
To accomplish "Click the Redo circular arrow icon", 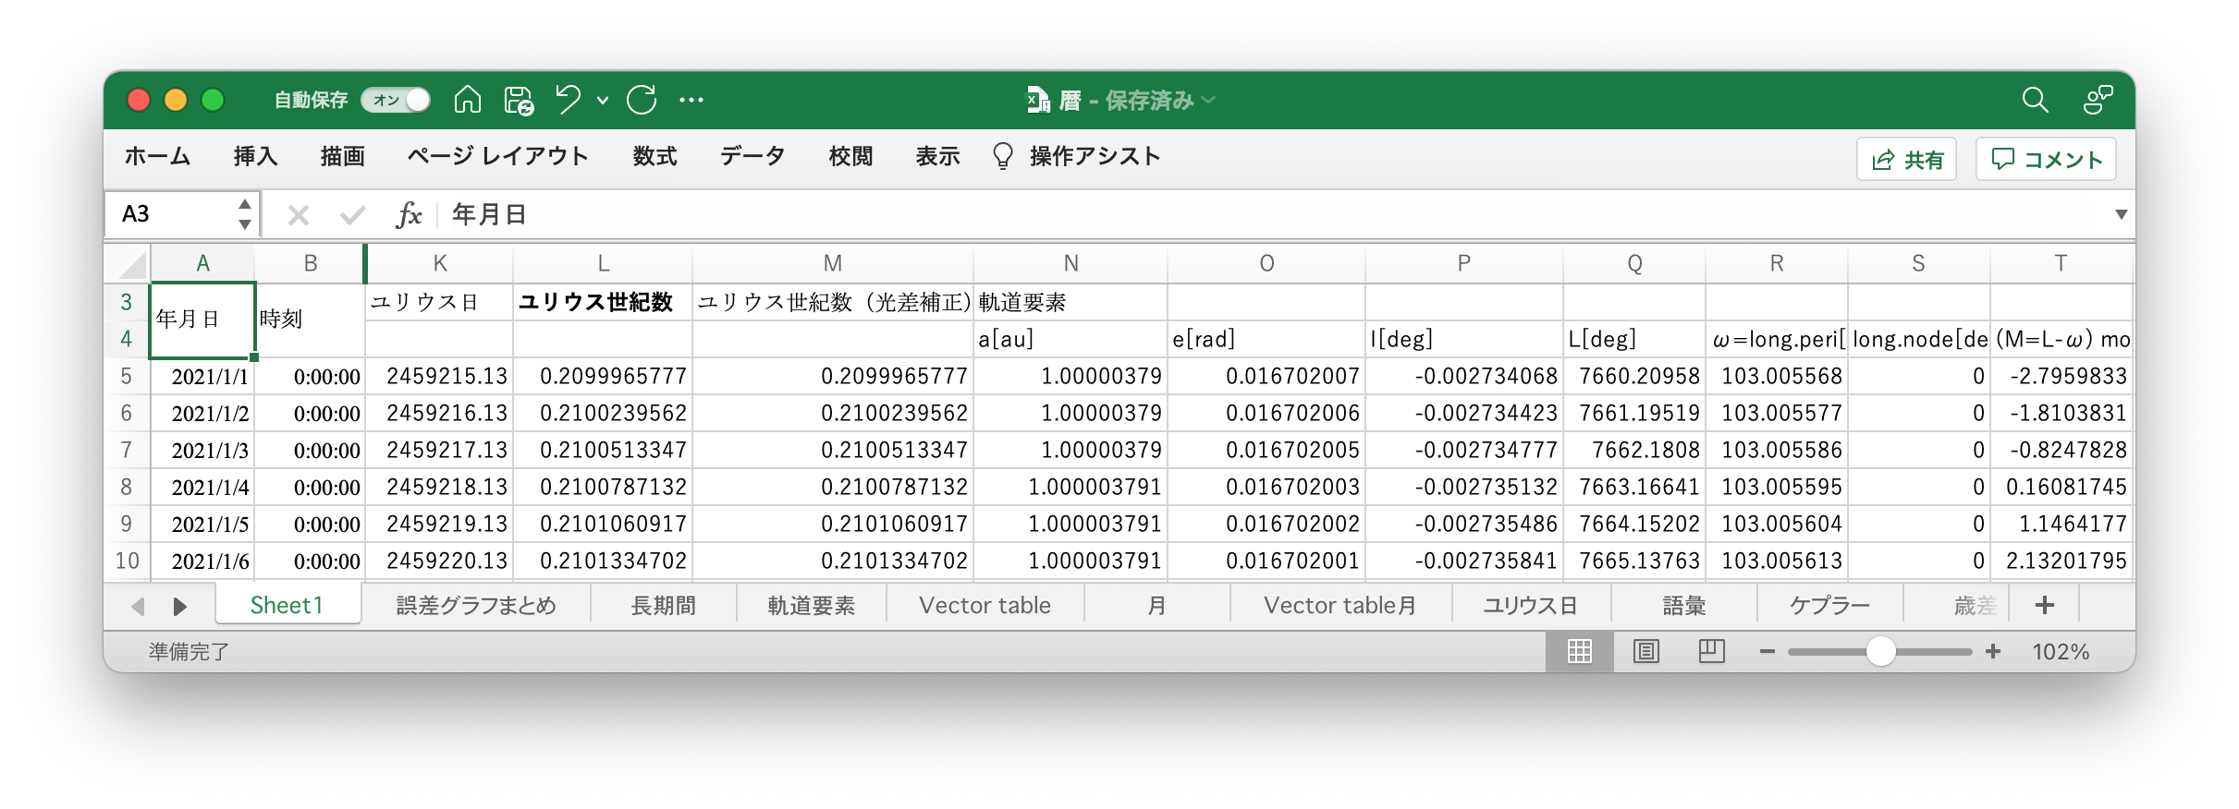I will (x=642, y=99).
